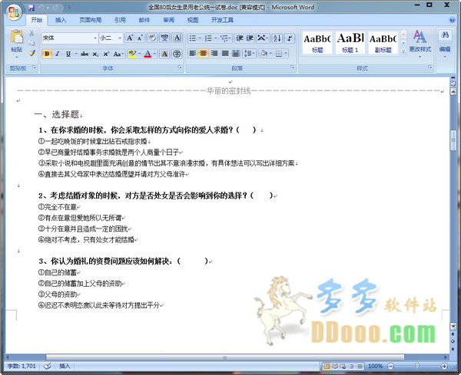
Task: Open the font size 小二 dropdown
Action: [120, 38]
